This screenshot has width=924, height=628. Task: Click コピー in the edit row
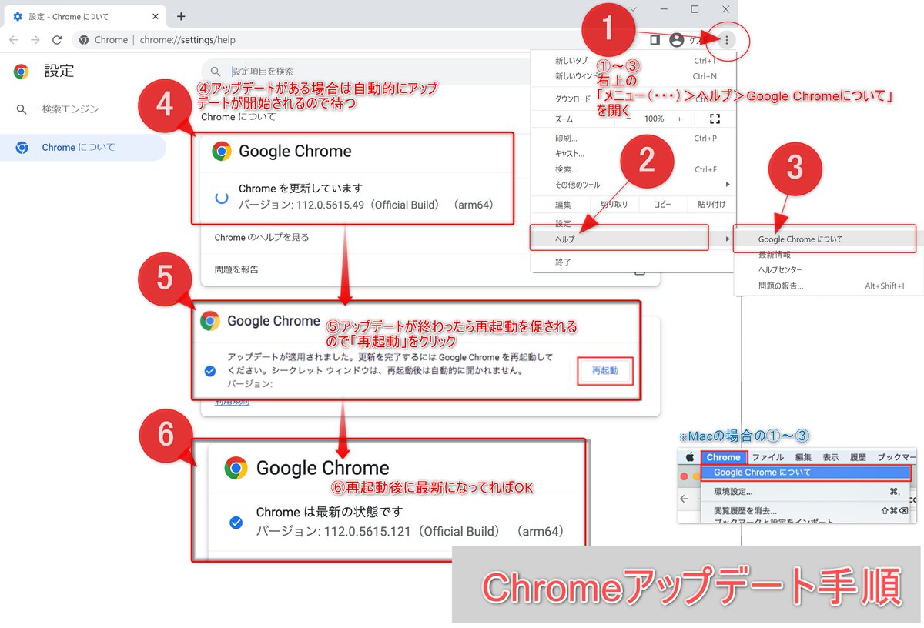click(x=662, y=205)
